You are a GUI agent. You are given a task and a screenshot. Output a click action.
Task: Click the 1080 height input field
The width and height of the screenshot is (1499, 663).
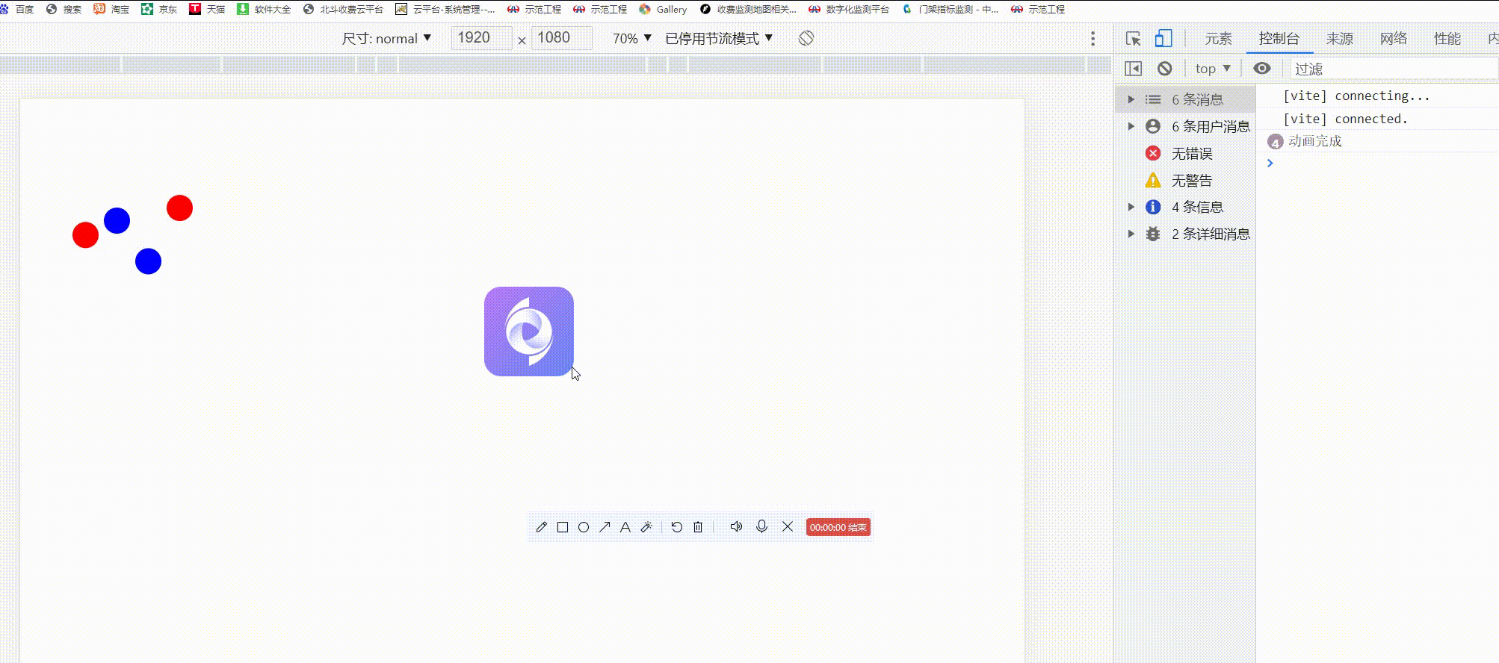pos(561,38)
